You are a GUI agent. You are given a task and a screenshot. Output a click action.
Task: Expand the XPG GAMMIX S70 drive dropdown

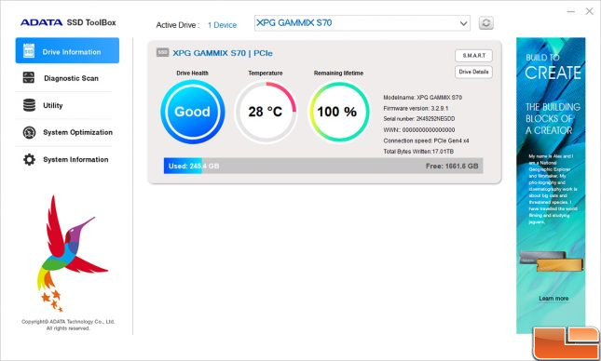point(362,23)
